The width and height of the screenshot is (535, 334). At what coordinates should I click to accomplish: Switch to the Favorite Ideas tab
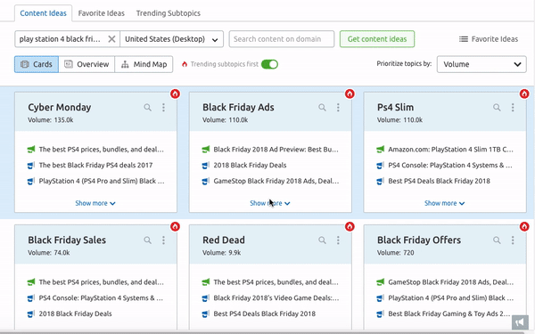(102, 13)
